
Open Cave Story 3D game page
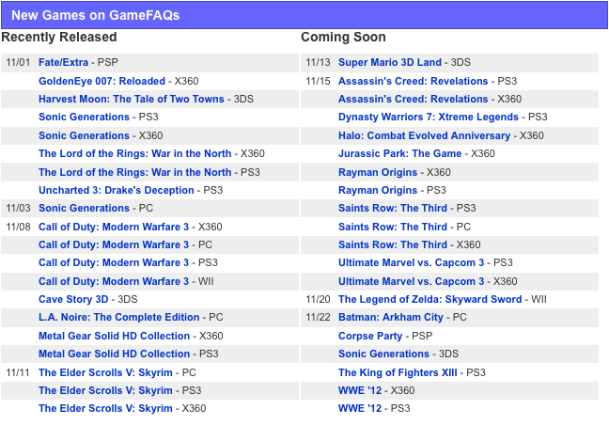point(73,299)
